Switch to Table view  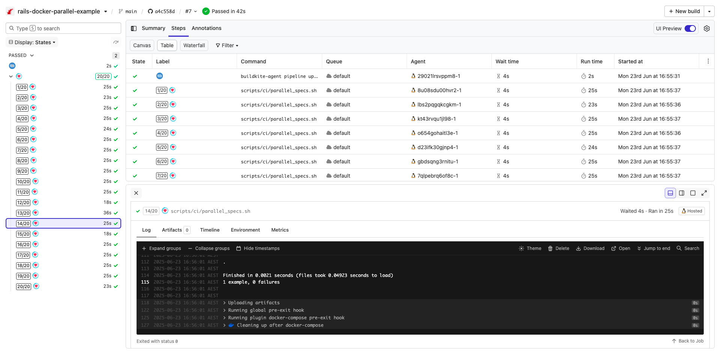point(167,45)
